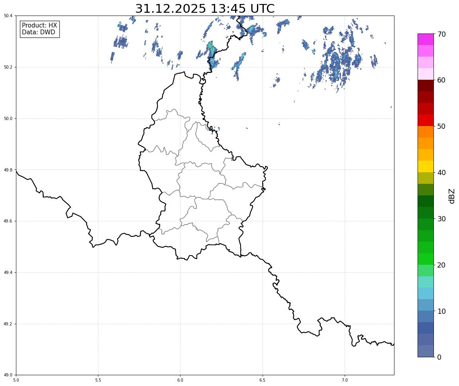459x386 pixels.
Task: Click the "Product: HX" label
Action: click(39, 26)
